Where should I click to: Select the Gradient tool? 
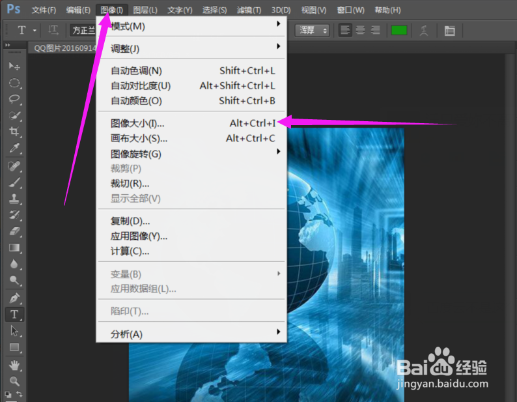coord(14,248)
